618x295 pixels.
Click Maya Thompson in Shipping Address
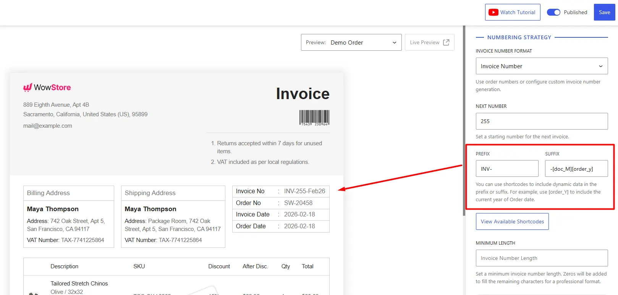click(x=150, y=209)
